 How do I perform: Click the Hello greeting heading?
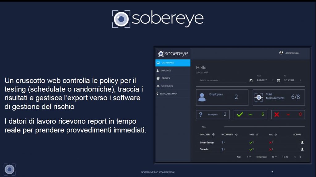click(201, 68)
